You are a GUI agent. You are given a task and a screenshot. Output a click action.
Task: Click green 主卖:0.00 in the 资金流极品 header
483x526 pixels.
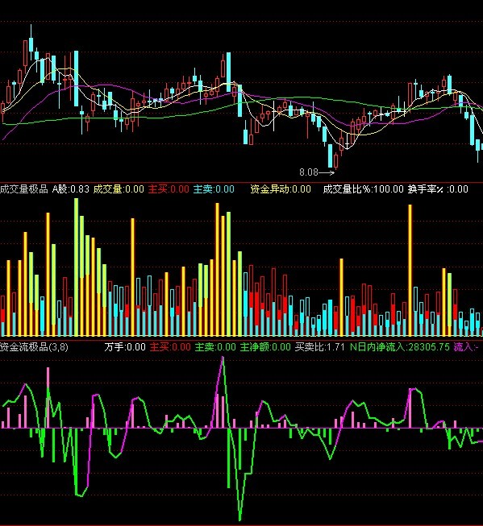pos(215,347)
